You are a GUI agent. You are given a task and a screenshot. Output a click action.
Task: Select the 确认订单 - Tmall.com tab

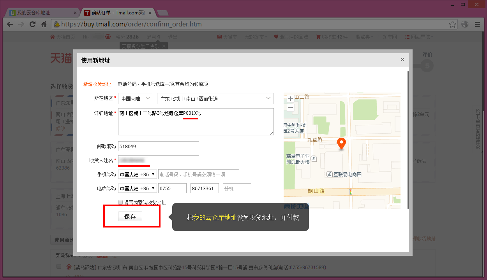tap(118, 13)
